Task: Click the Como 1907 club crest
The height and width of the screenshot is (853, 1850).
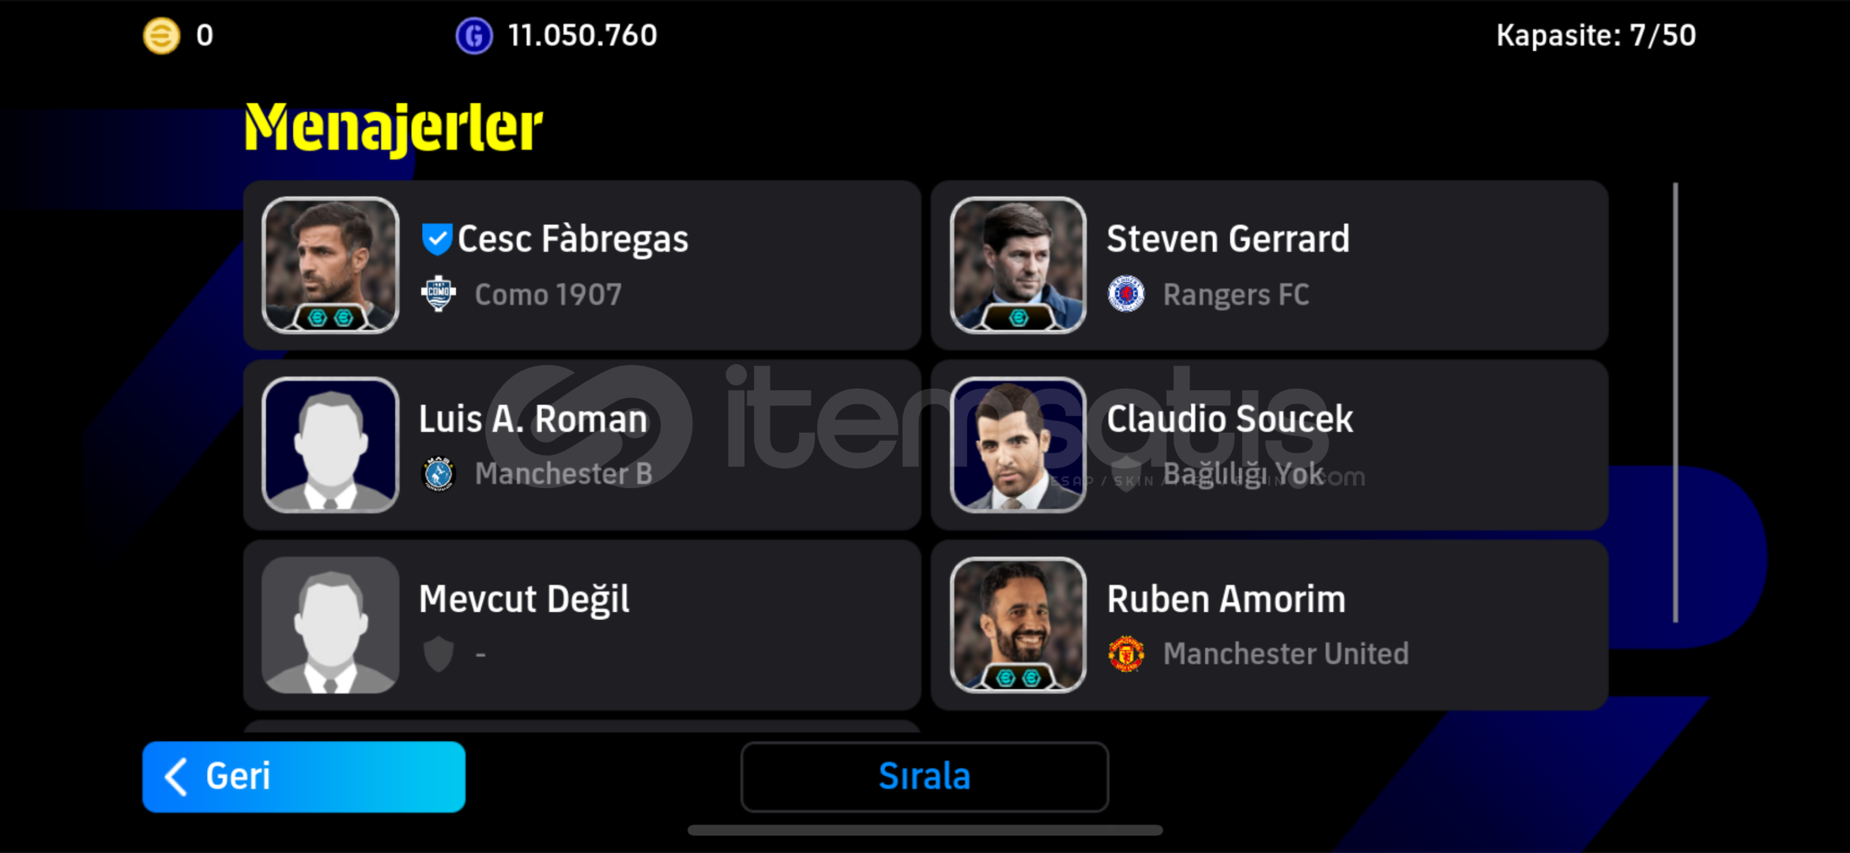Action: click(439, 295)
